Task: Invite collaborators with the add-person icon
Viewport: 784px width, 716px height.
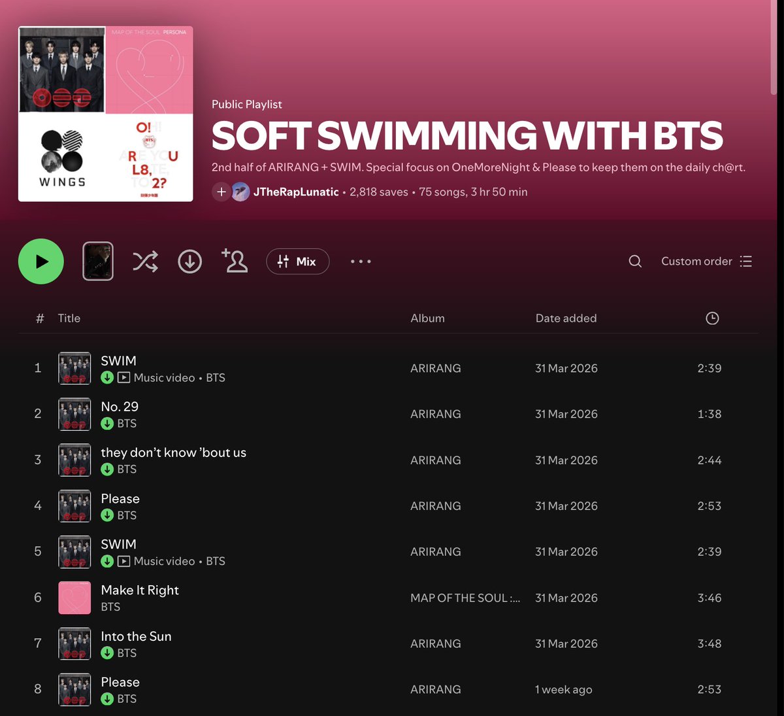Action: pyautogui.click(x=235, y=260)
